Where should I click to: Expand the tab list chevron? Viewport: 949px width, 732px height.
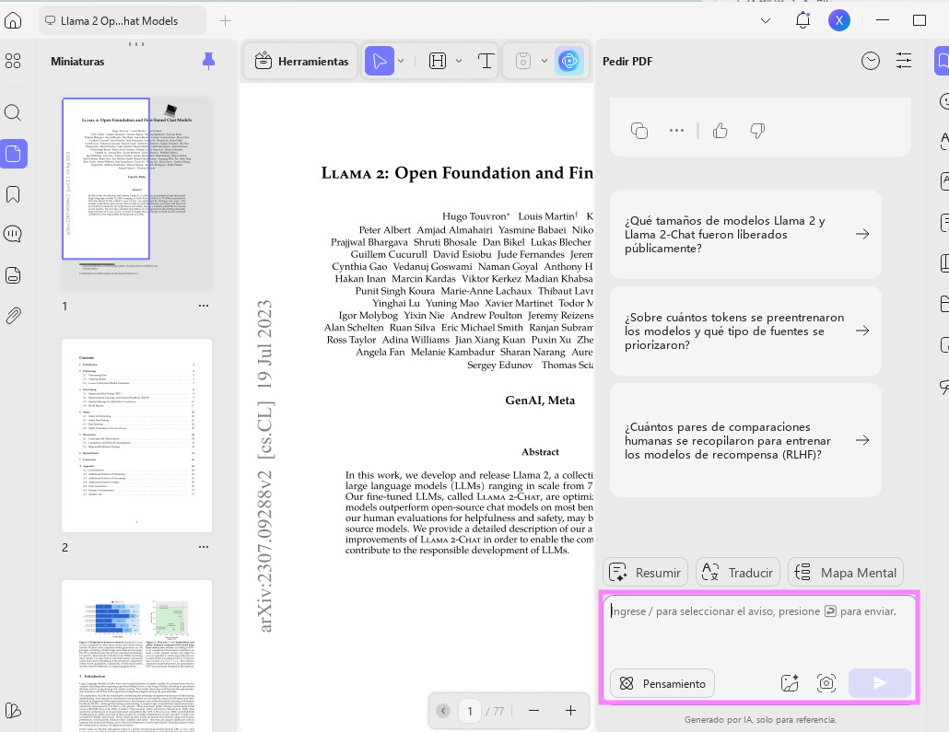coord(766,20)
